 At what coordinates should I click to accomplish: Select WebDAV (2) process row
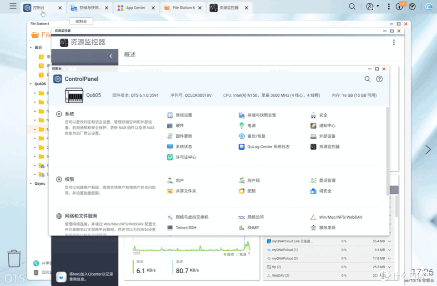point(329,276)
